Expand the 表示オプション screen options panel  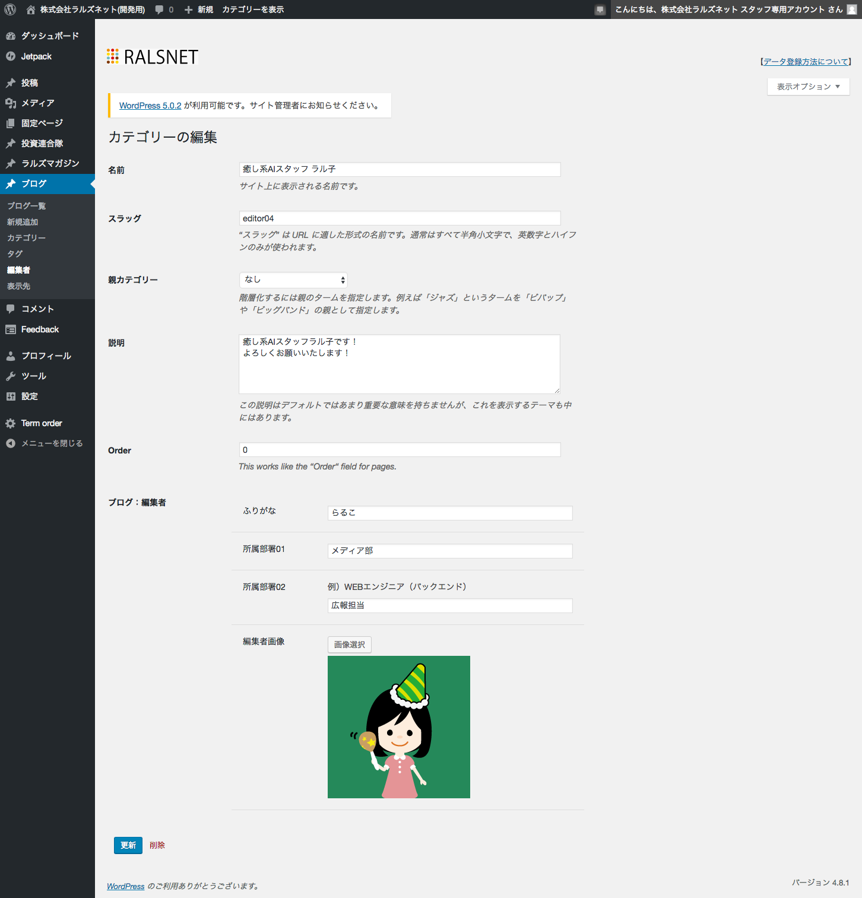coord(808,87)
